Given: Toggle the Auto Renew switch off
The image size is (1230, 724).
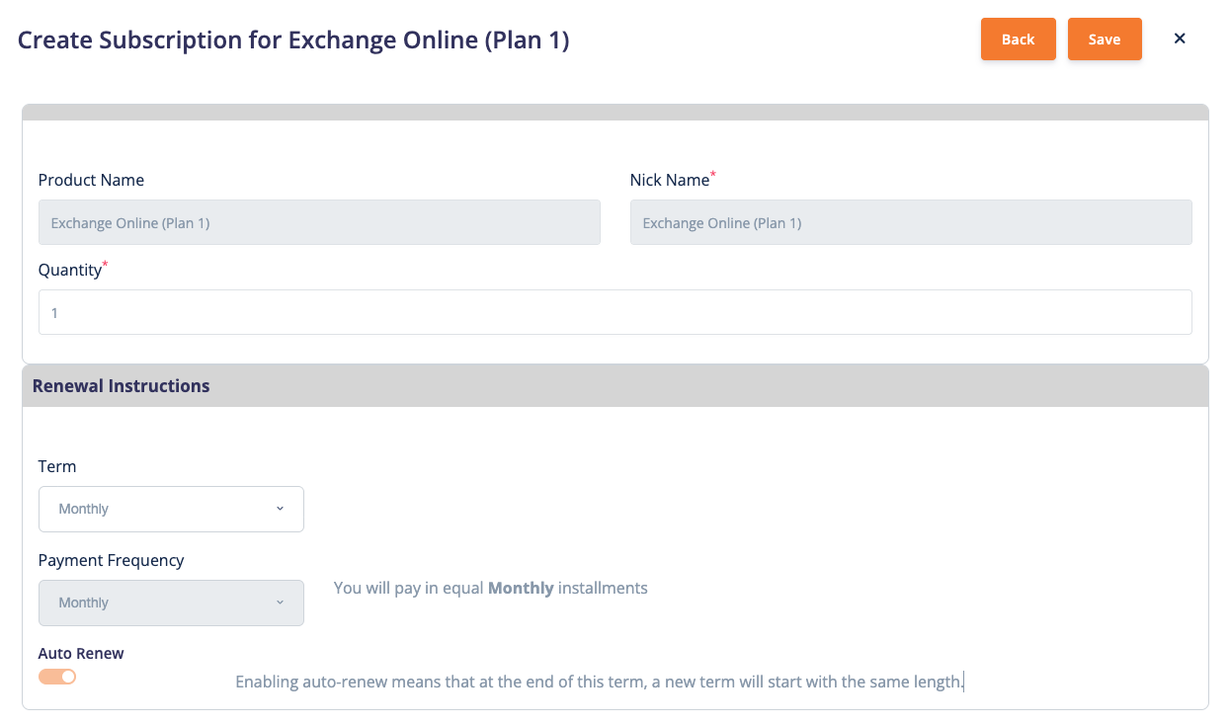Looking at the screenshot, I should (56, 676).
